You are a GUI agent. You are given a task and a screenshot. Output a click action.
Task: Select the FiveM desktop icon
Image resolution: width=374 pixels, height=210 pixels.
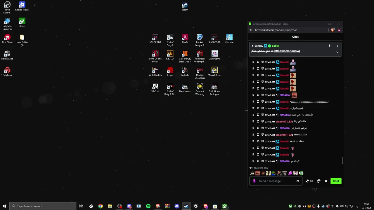tap(185, 39)
